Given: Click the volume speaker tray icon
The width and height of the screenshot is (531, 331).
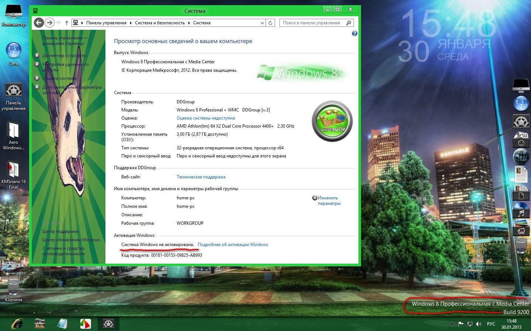Looking at the screenshot, I should pos(479,324).
